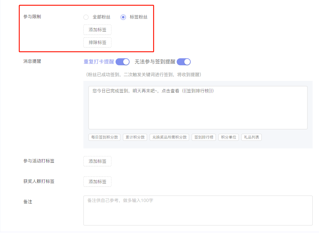Select the 标签粉丝 radio option
Image resolution: width=319 pixels, height=236 pixels.
[x=123, y=17]
